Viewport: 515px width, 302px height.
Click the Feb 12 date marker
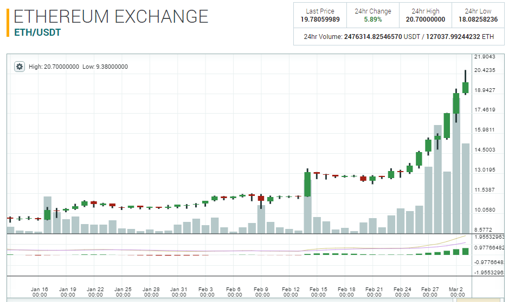click(x=291, y=292)
